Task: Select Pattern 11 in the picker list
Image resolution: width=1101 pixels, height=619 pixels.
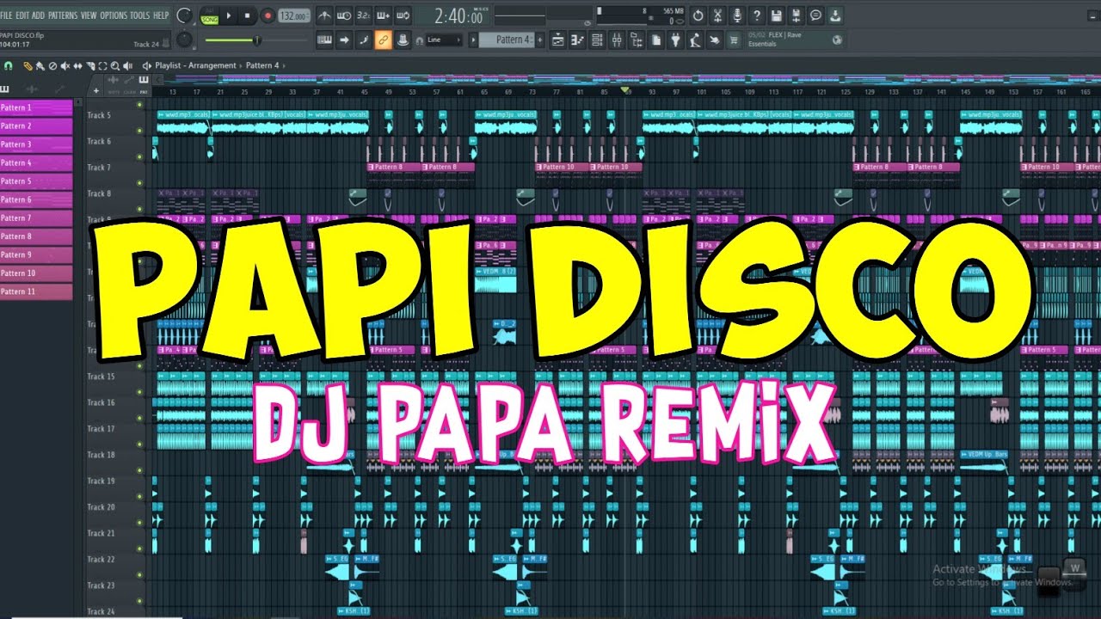Action: [36, 291]
